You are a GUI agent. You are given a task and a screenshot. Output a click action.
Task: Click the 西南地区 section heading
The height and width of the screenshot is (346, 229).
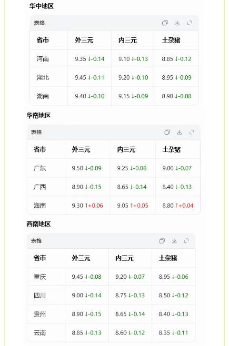(x=39, y=224)
